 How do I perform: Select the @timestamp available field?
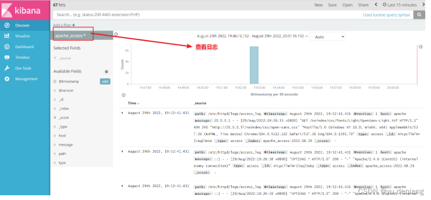click(x=69, y=81)
